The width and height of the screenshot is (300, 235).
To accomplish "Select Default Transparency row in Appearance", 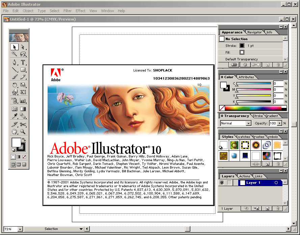I will click(x=251, y=59).
